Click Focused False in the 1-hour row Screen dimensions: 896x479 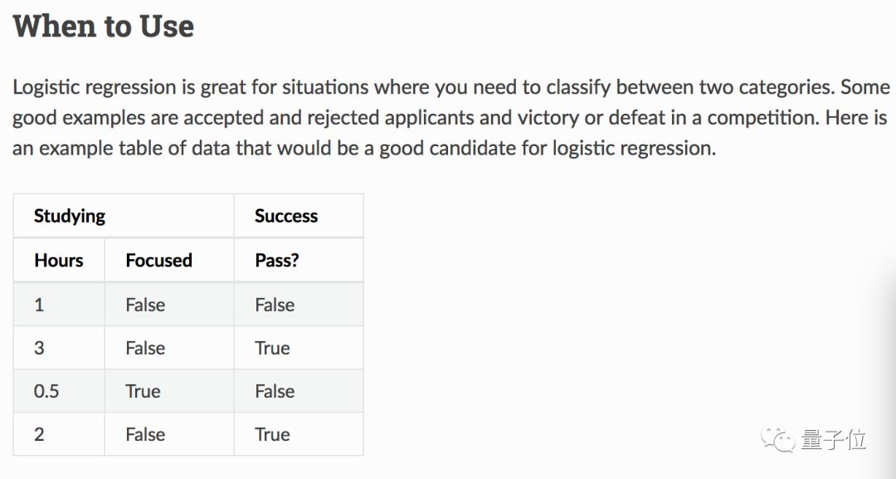coord(145,305)
